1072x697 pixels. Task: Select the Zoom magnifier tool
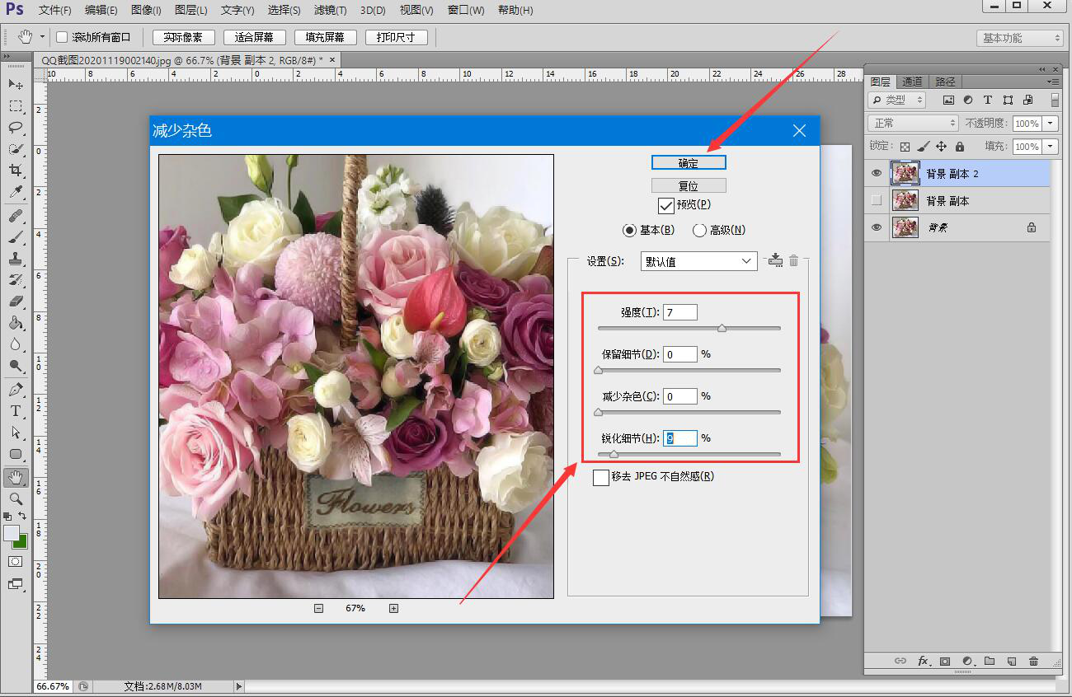point(16,498)
